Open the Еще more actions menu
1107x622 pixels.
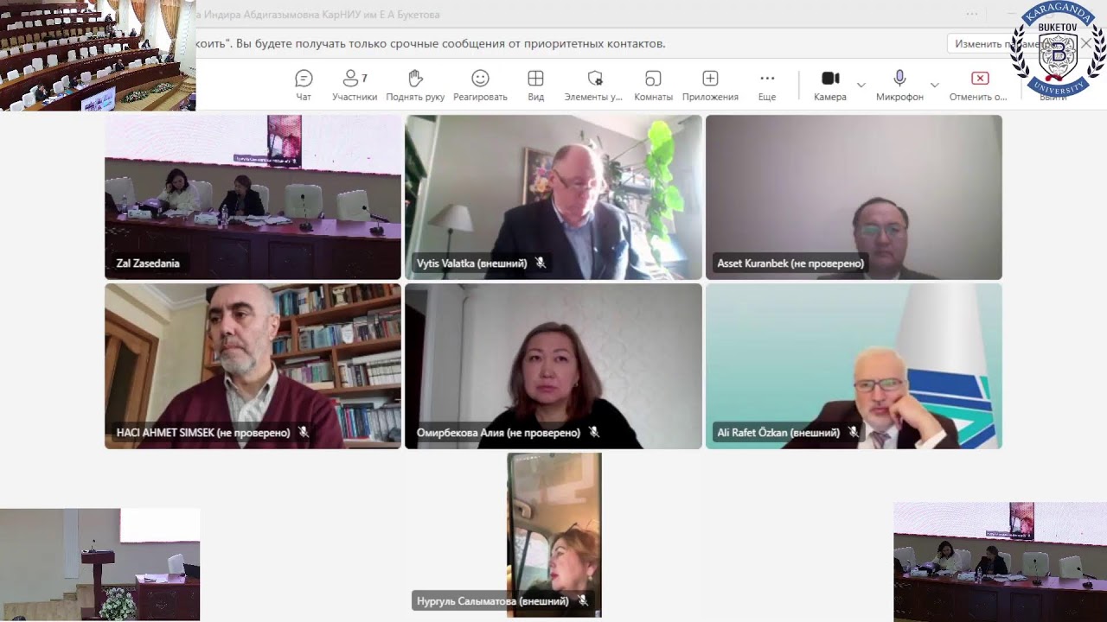[x=767, y=85]
